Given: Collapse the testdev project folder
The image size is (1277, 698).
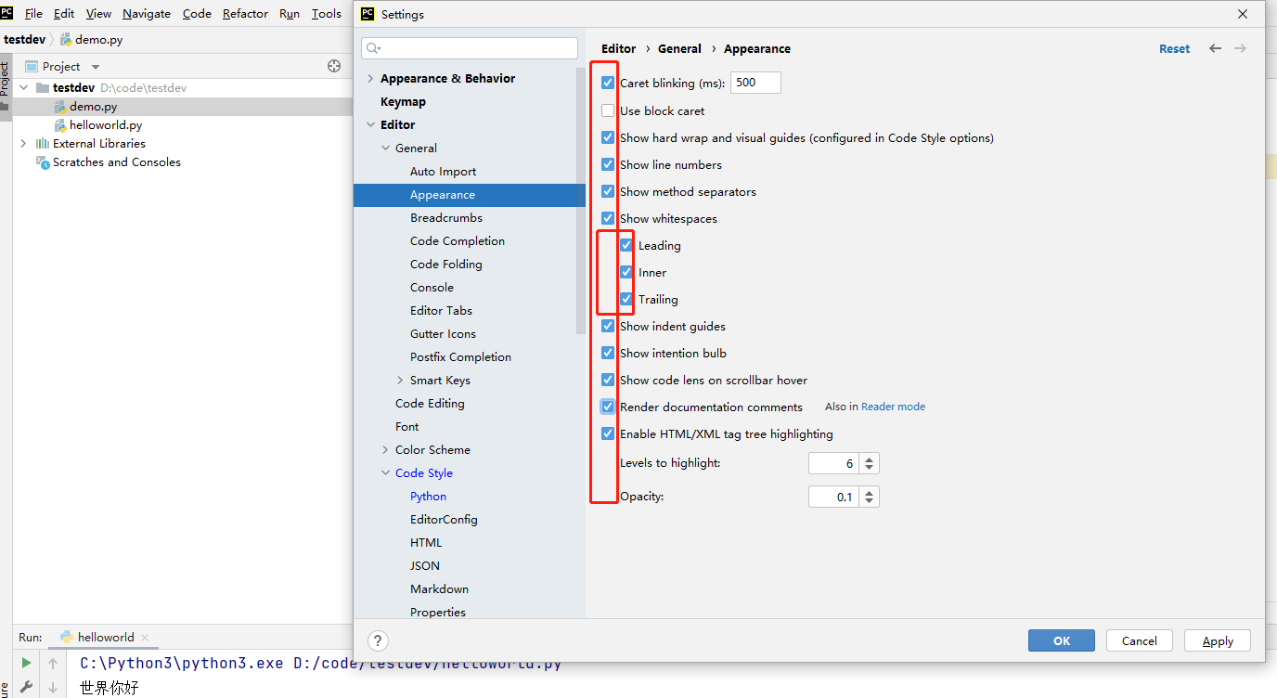Looking at the screenshot, I should tap(23, 88).
